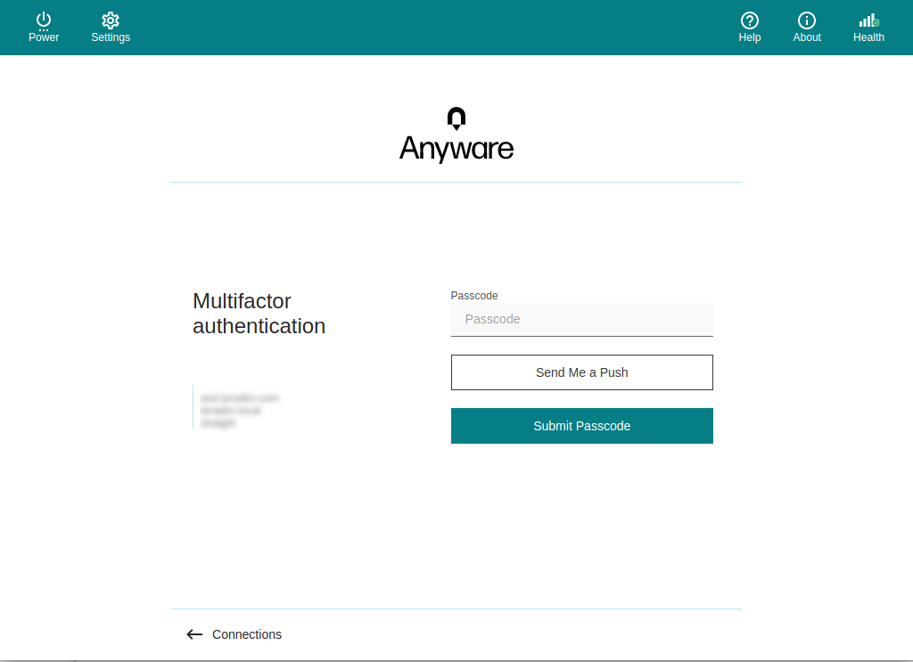The height and width of the screenshot is (662, 913).
Task: Choose Send Me a Push
Action: click(581, 372)
